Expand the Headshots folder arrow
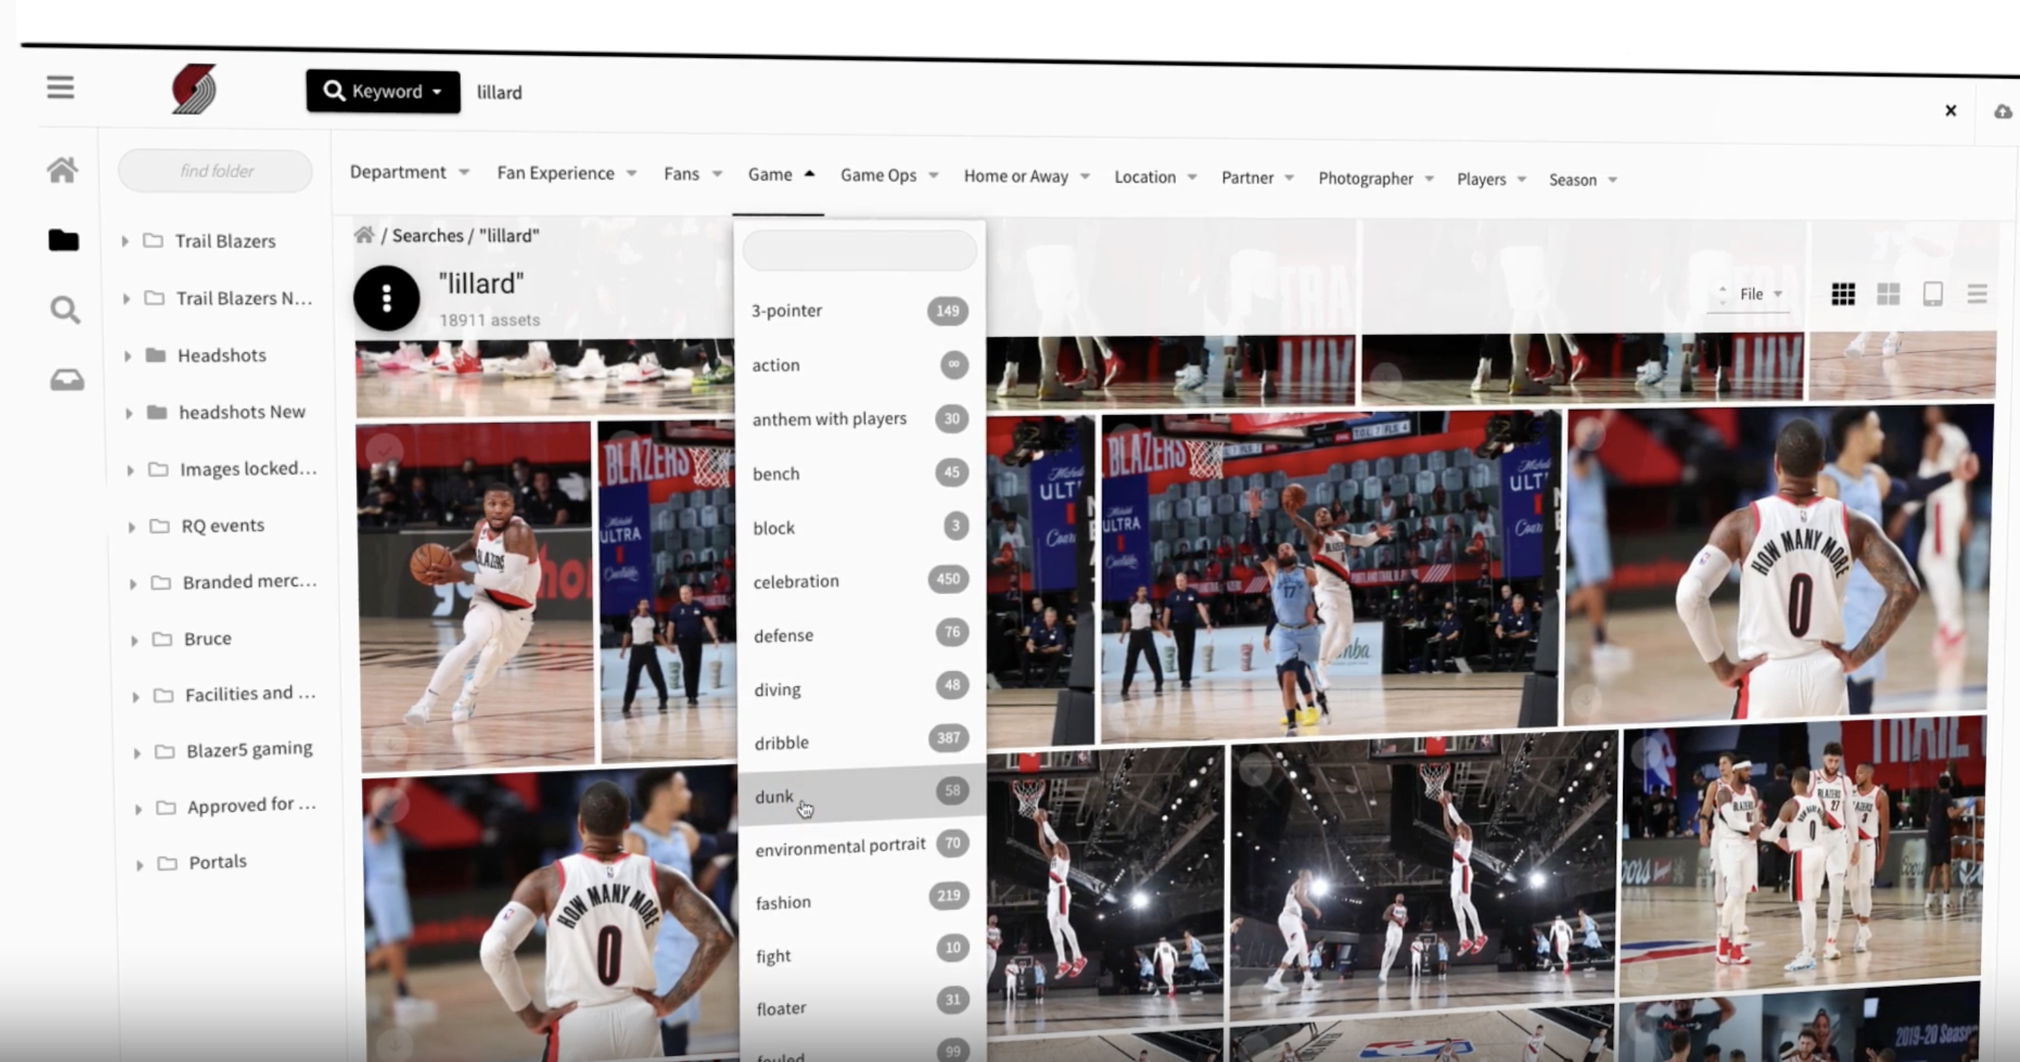The image size is (2020, 1062). pyautogui.click(x=127, y=356)
